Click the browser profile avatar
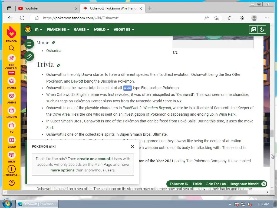The image size is (277, 208). 254,18
